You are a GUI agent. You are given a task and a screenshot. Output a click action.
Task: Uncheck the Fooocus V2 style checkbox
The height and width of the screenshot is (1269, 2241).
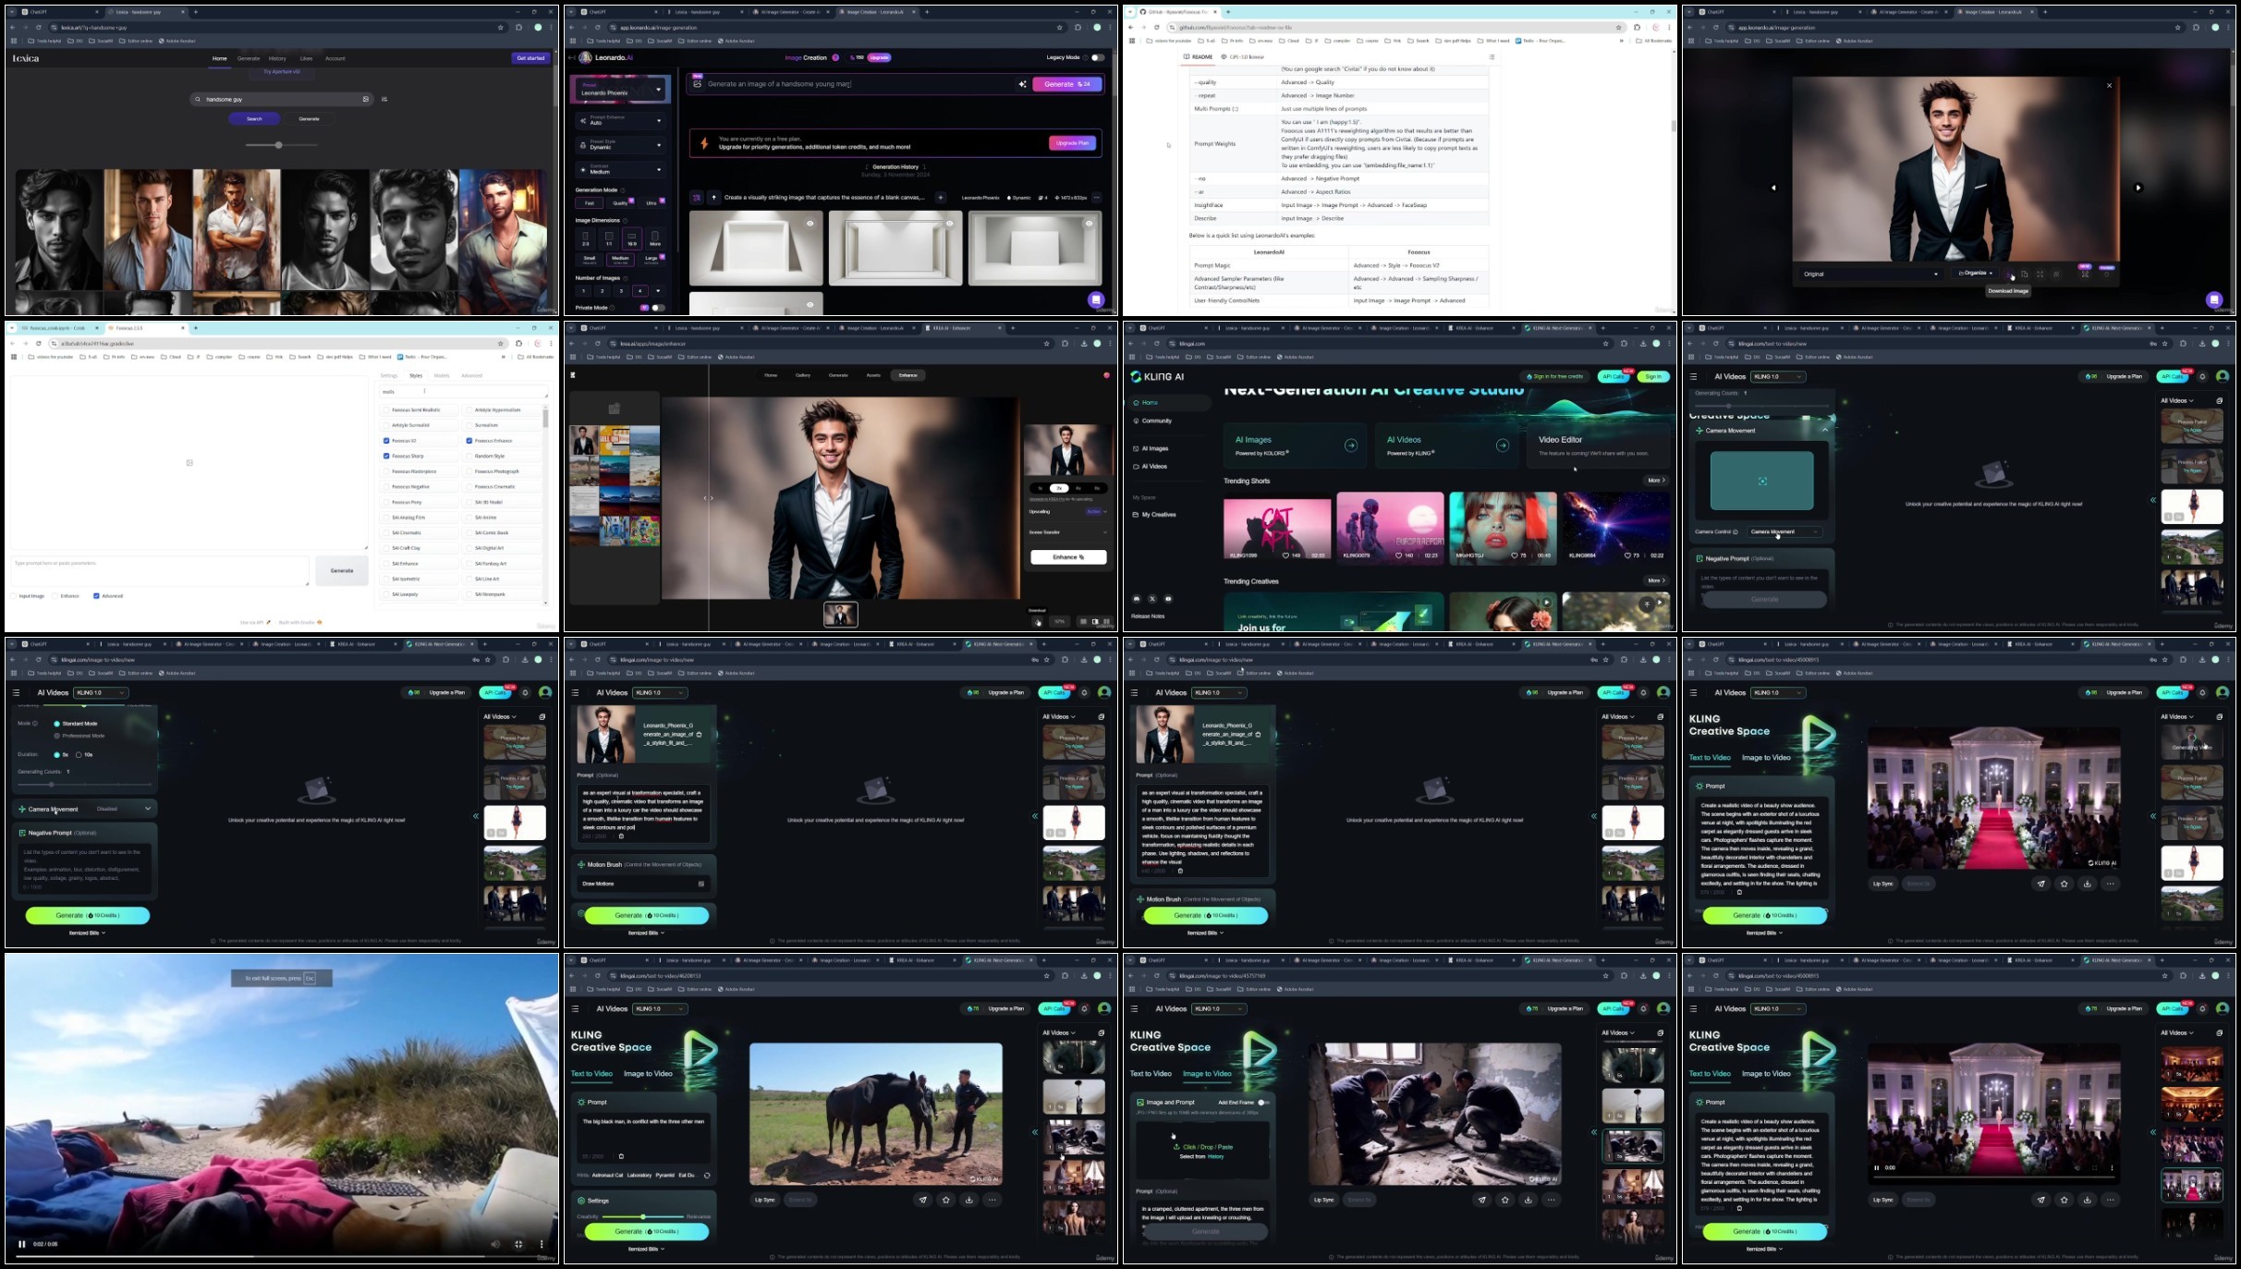[x=386, y=441]
